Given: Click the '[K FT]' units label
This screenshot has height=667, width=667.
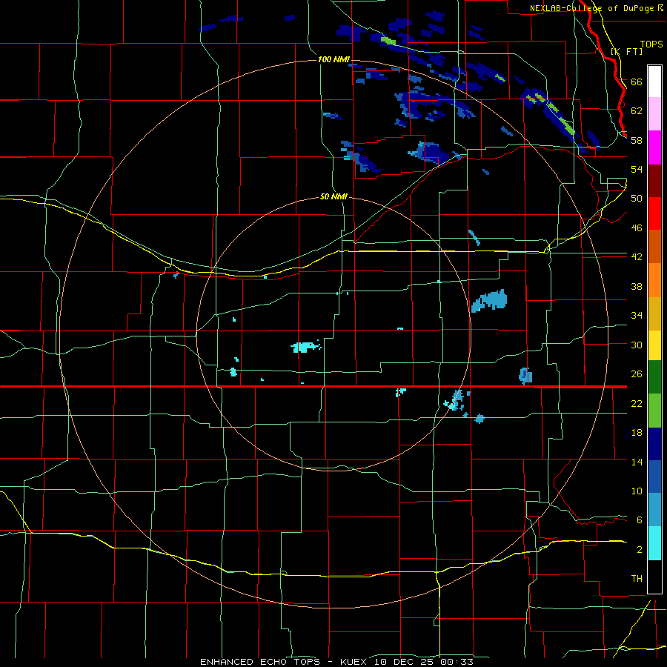Looking at the screenshot, I should coord(626,51).
